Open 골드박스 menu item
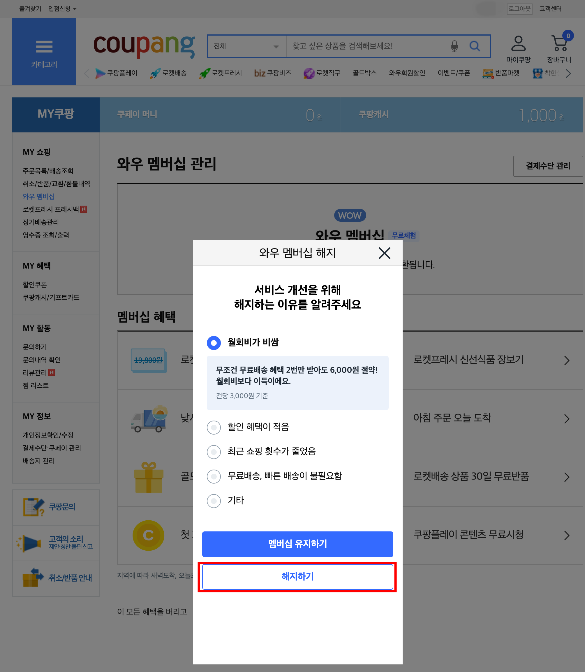This screenshot has height=672, width=585. tap(365, 73)
